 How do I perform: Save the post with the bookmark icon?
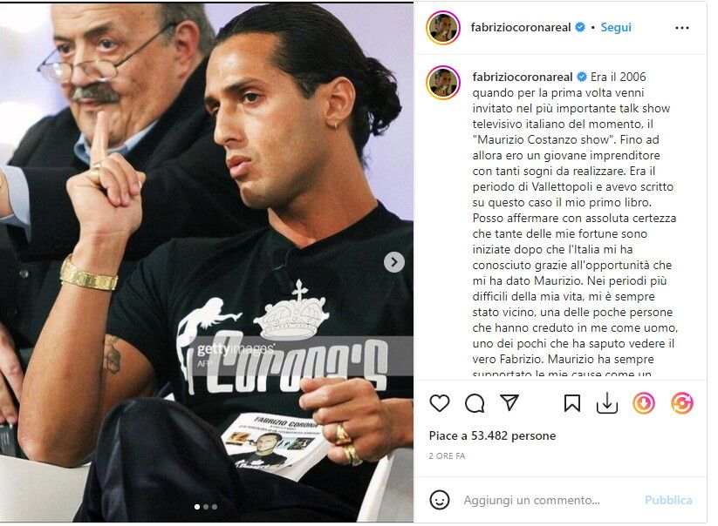click(x=572, y=403)
